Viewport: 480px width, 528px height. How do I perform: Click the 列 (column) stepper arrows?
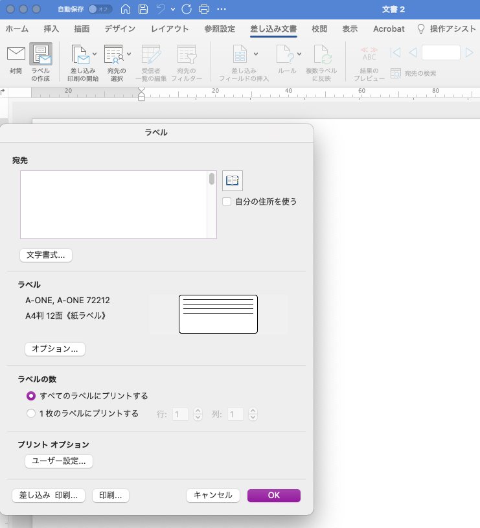tap(253, 414)
